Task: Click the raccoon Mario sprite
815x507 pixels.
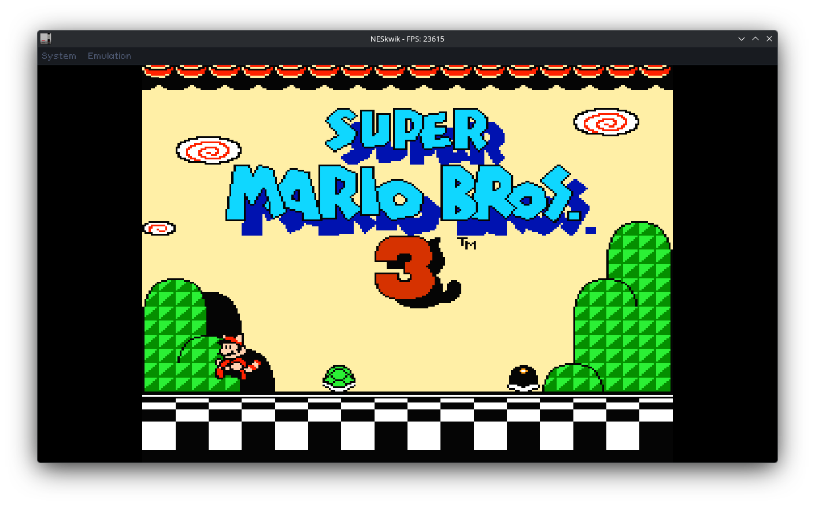Action: coord(236,356)
